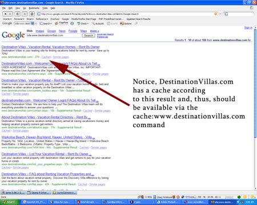This screenshot has height=205, width=257.
Task: Click the AutoLink toolbar icon
Action: (98, 23)
